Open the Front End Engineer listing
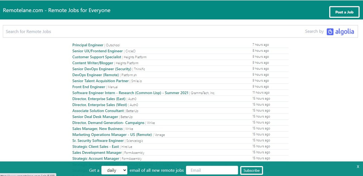This screenshot has width=363, height=176. 89,87
